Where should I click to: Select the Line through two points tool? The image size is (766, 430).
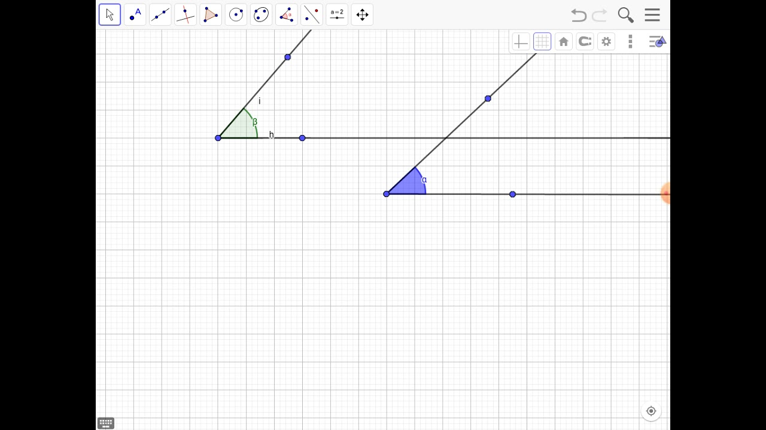click(x=160, y=14)
